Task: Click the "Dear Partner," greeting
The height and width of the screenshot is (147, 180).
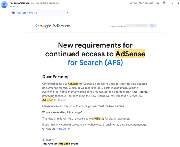Action: 55,77
